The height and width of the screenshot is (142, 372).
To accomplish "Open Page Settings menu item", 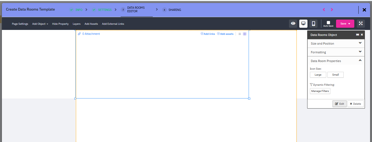I will click(x=20, y=24).
